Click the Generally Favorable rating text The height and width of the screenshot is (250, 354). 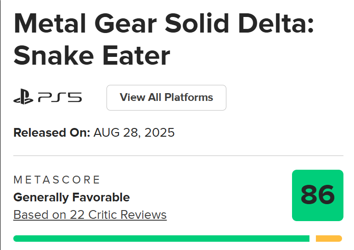coord(72,197)
